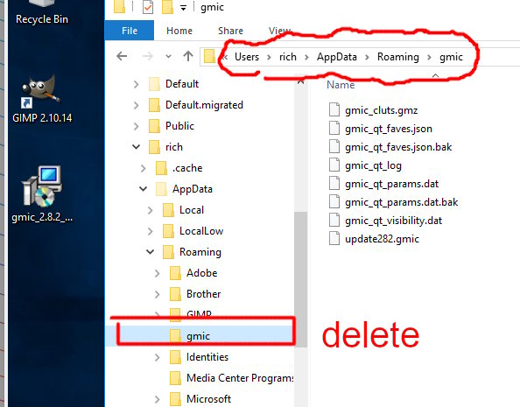Click the Up one level arrow
Viewport: 520px width, 407px height.
pyautogui.click(x=188, y=56)
